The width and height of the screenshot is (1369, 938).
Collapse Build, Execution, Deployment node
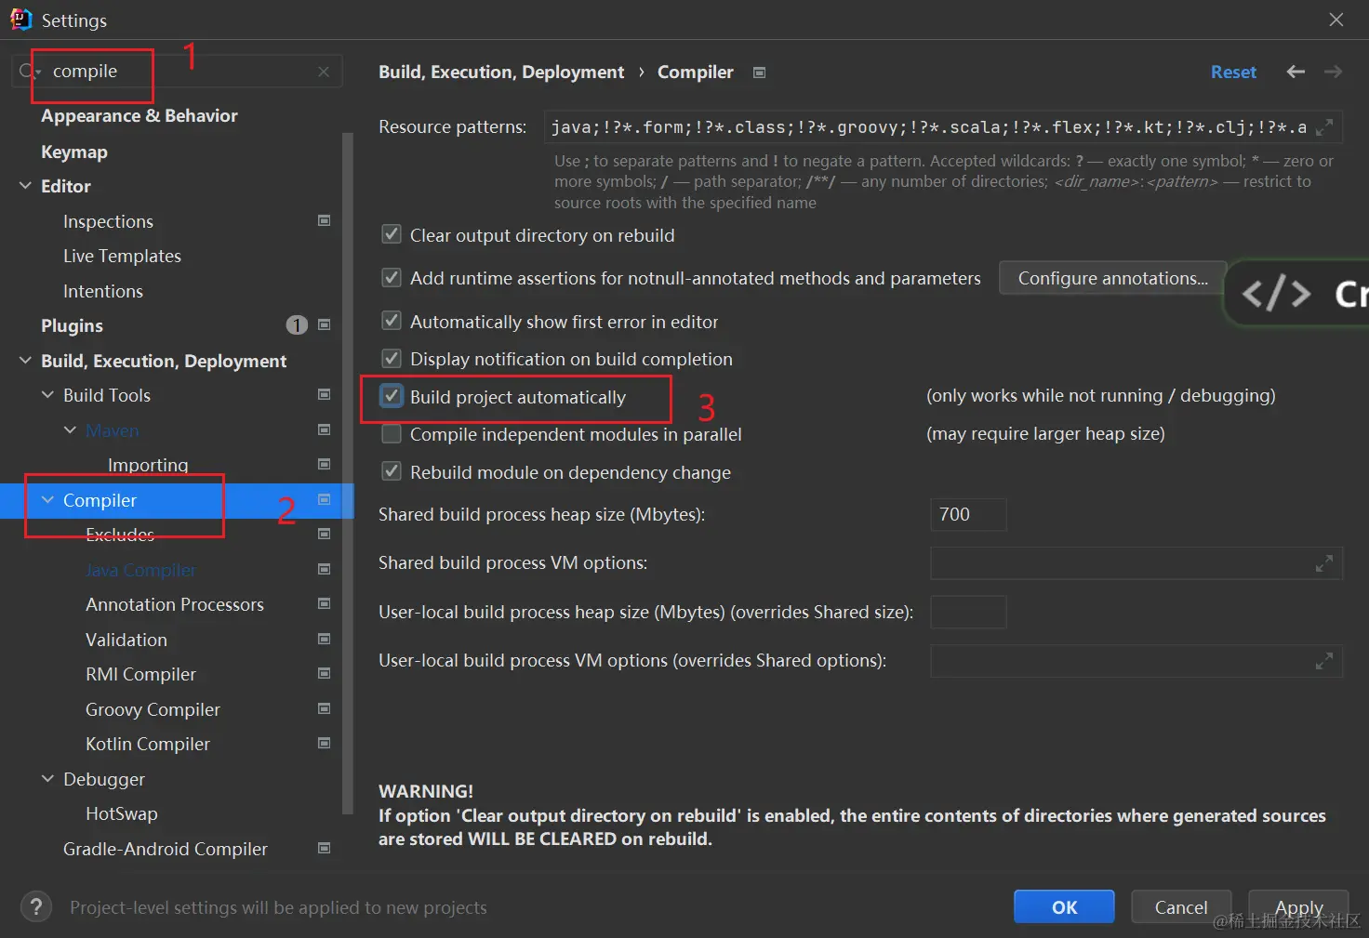click(x=25, y=361)
